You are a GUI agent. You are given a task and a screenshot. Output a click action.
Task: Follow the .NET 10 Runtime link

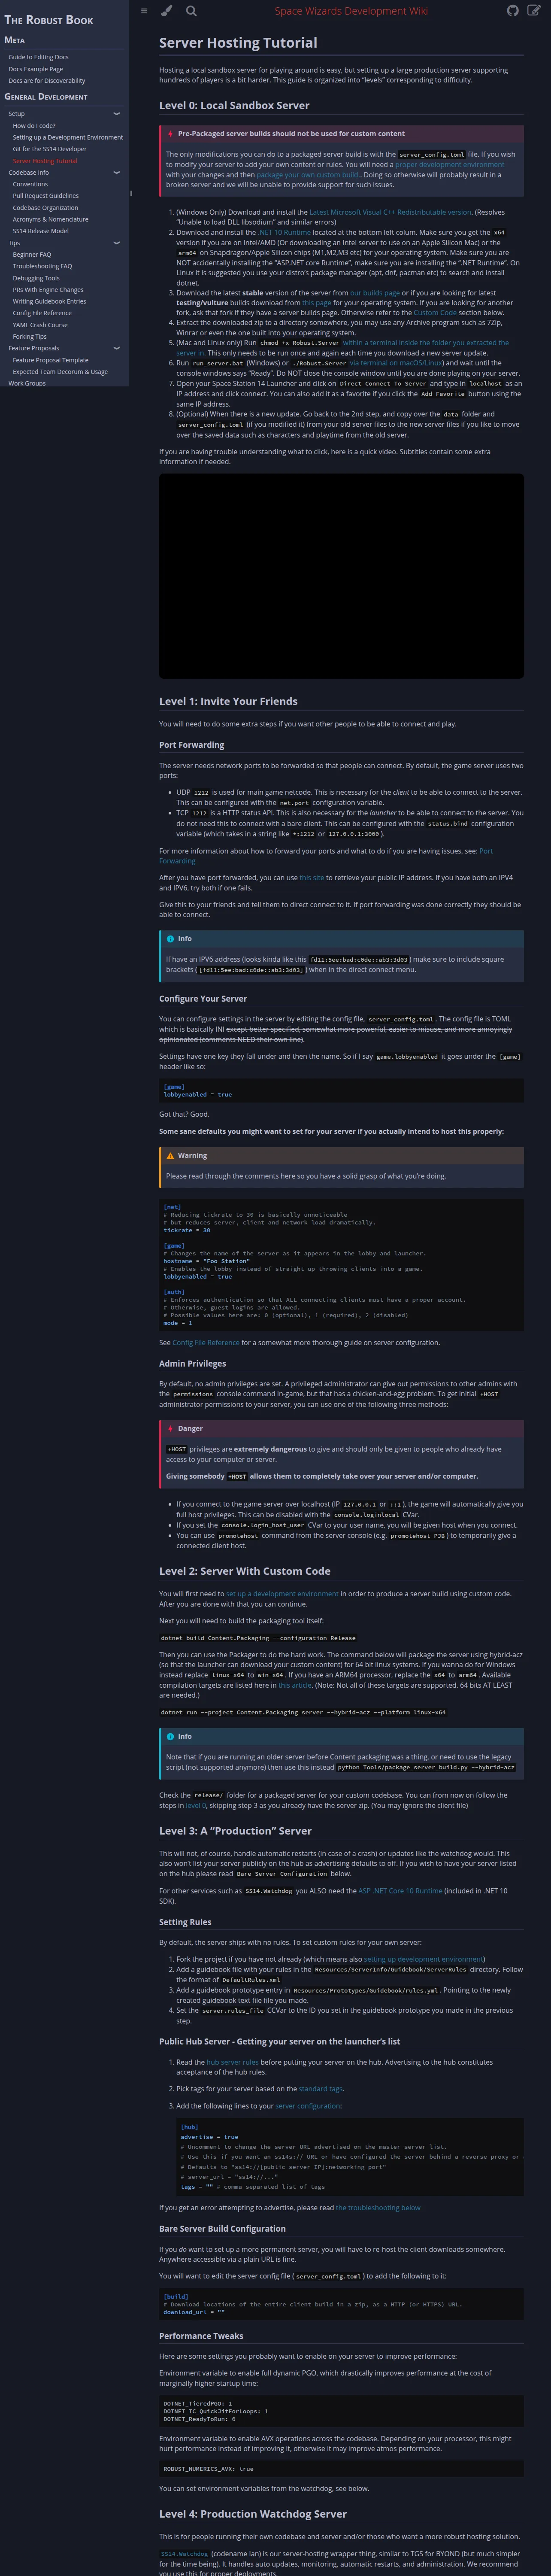pyautogui.click(x=284, y=232)
